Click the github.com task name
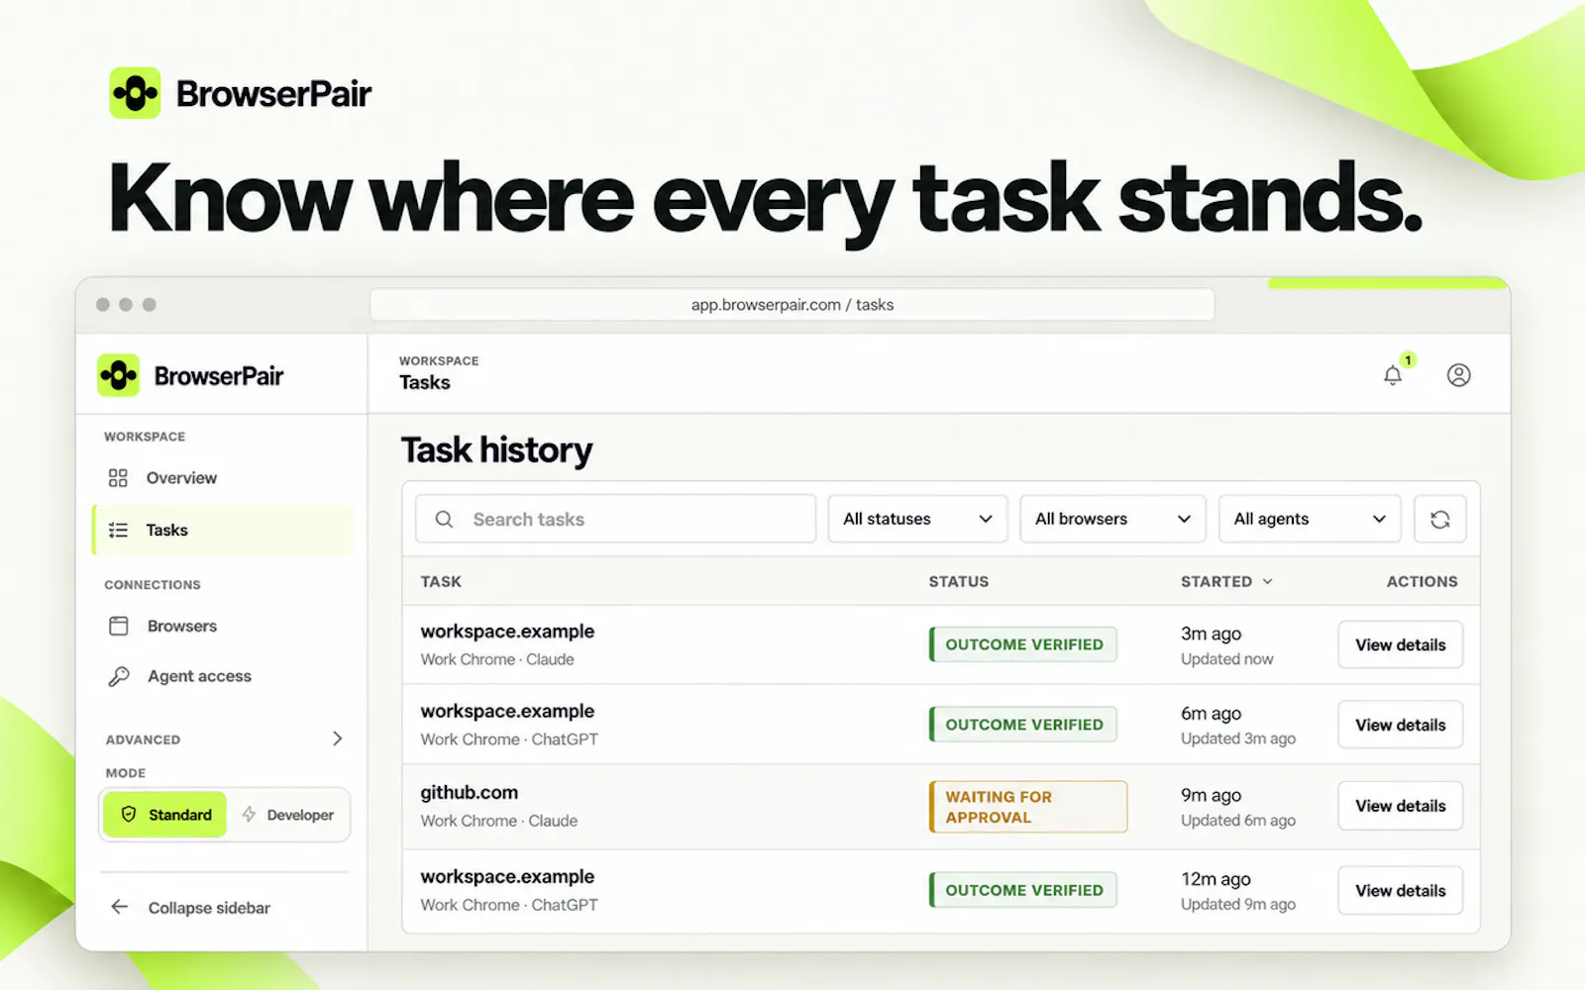Viewport: 1585px width, 990px height. click(470, 792)
